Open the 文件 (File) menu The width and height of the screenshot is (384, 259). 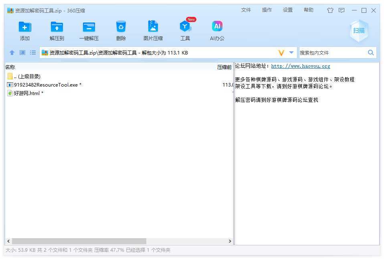tap(246, 10)
